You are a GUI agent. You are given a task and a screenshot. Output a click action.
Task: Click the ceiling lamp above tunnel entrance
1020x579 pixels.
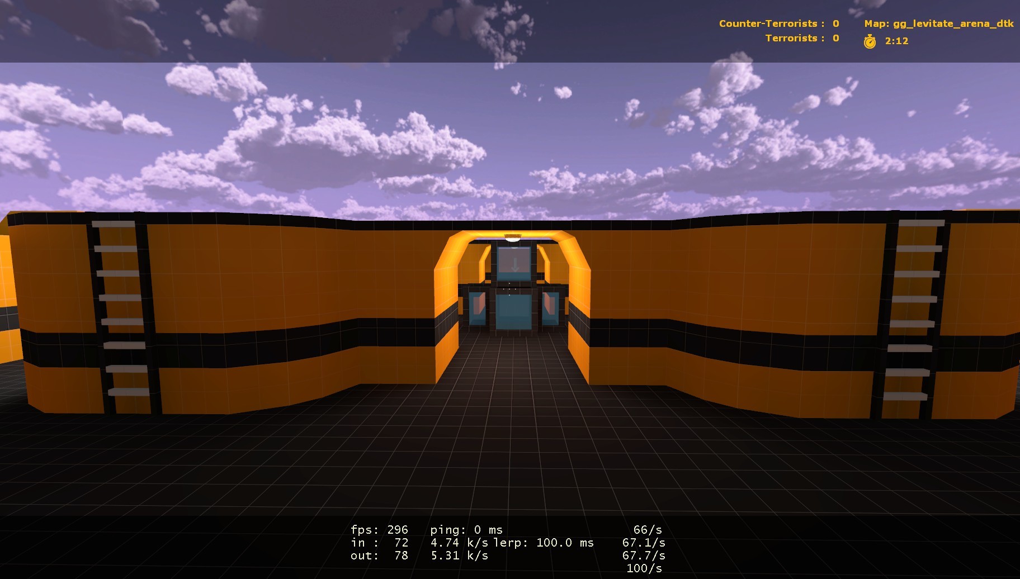click(513, 238)
